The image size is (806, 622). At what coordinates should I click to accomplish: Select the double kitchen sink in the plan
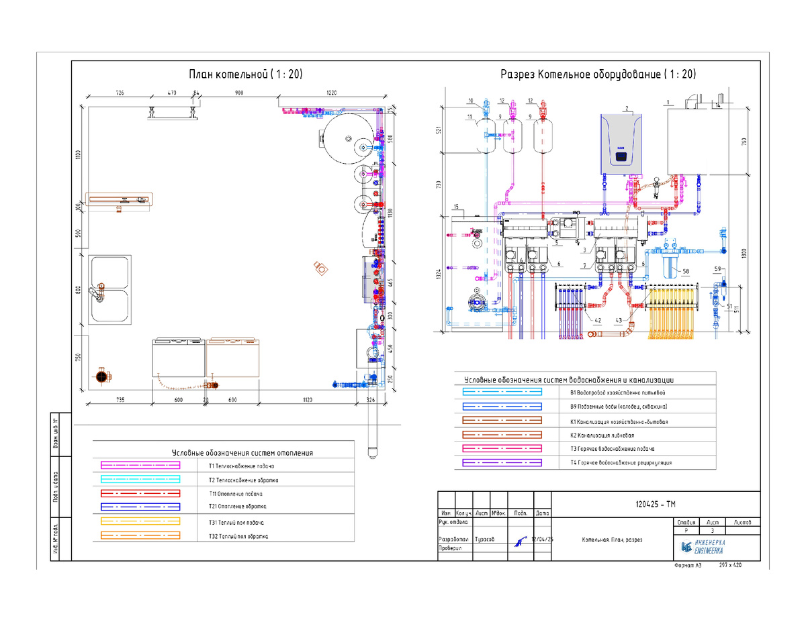coord(111,289)
